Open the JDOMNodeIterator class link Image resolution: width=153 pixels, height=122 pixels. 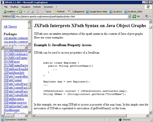[x=16, y=54]
